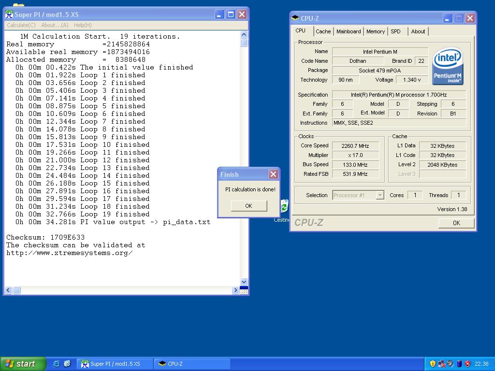Click the Specification processor 1.70GHz field
Screen dimensions: 495x371
[x=399, y=95]
